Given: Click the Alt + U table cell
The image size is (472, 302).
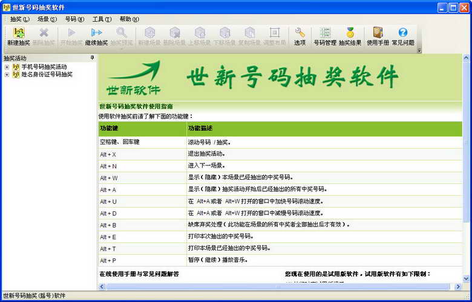Looking at the screenshot, I should [142, 202].
